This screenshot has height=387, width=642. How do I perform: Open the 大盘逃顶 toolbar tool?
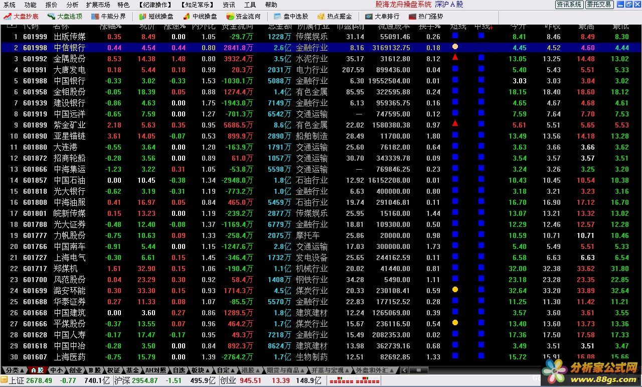coord(65,16)
